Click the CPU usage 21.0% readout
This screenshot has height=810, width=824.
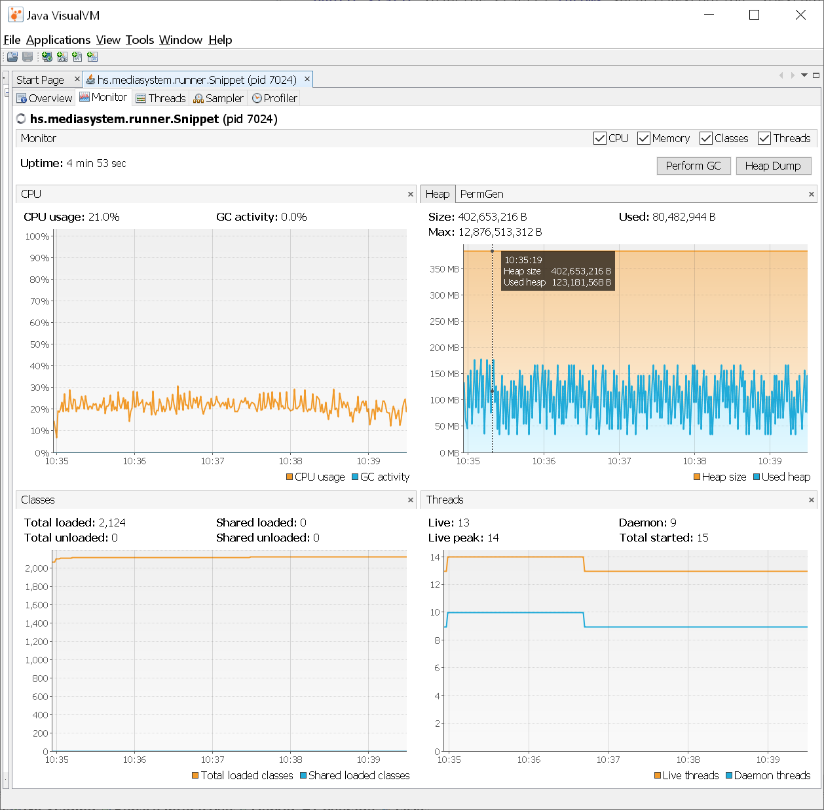tap(71, 217)
